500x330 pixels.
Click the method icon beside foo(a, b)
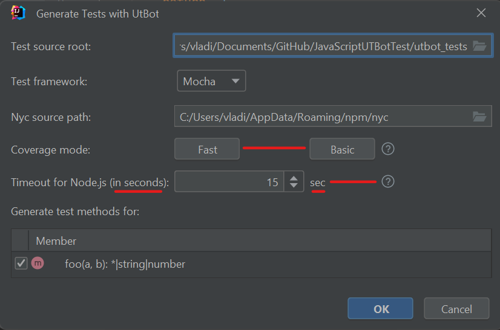click(38, 263)
